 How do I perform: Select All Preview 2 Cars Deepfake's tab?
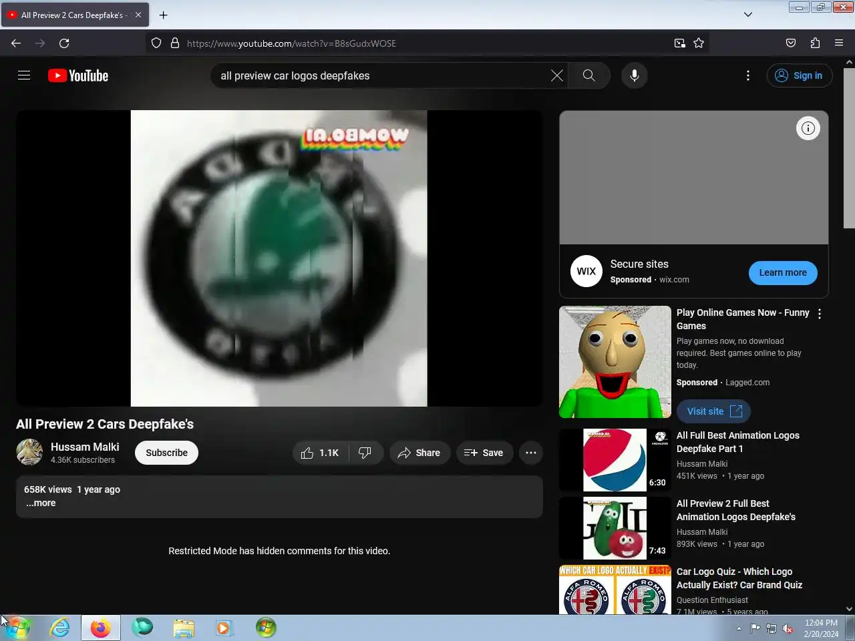pos(75,15)
